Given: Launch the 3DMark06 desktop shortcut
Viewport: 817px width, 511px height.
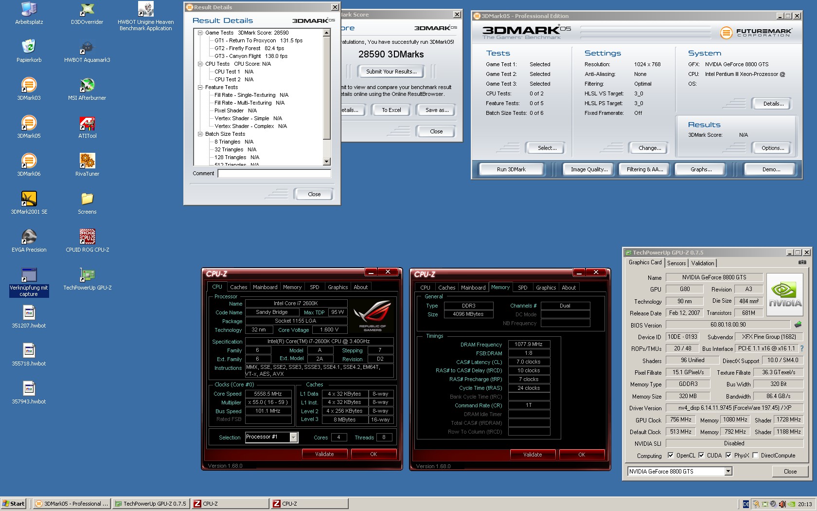Looking at the screenshot, I should tap(29, 161).
